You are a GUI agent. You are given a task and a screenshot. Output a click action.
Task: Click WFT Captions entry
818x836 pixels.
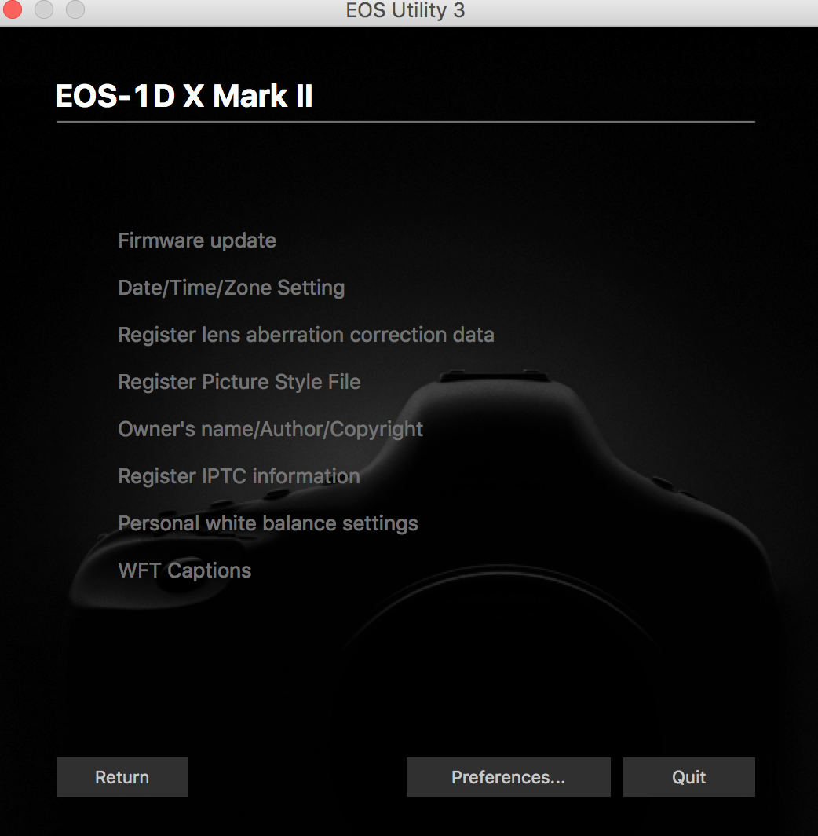[184, 570]
